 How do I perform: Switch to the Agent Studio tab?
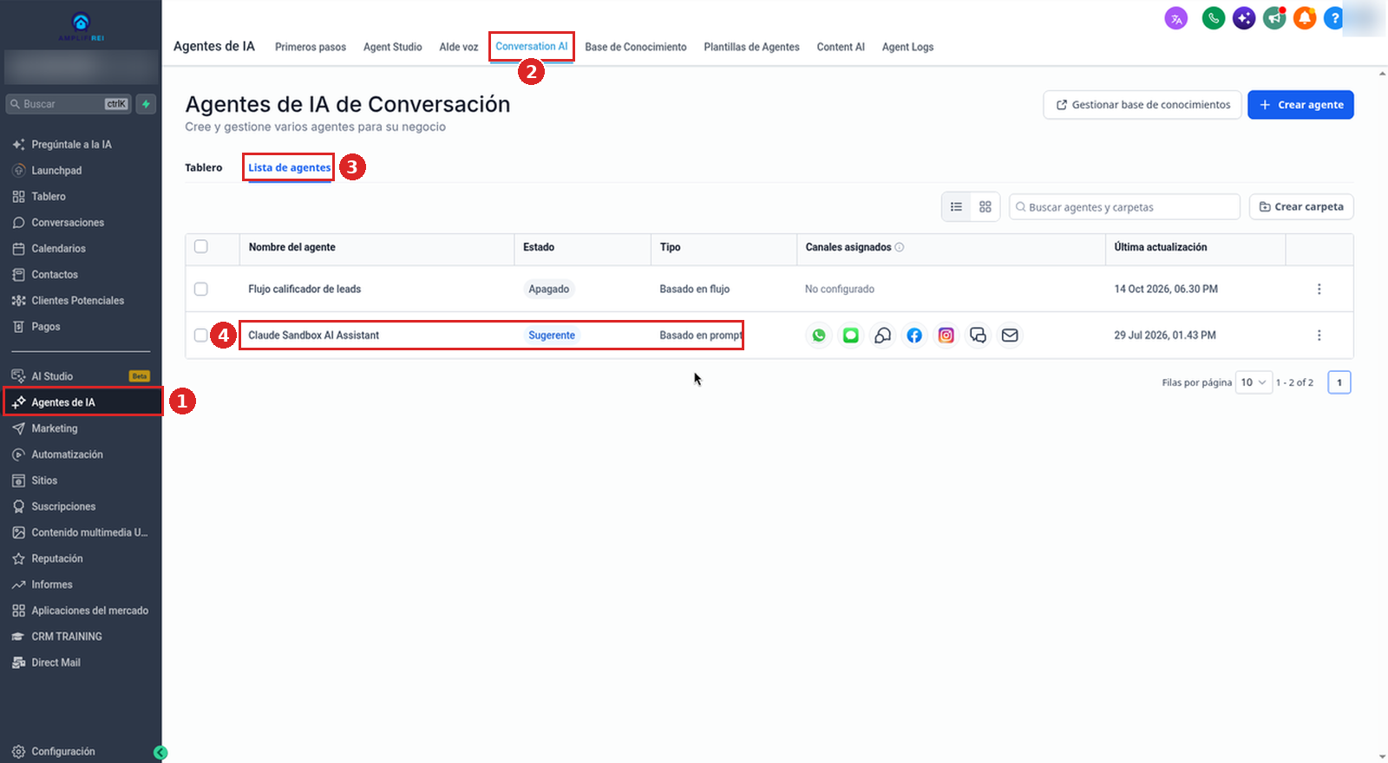point(393,47)
